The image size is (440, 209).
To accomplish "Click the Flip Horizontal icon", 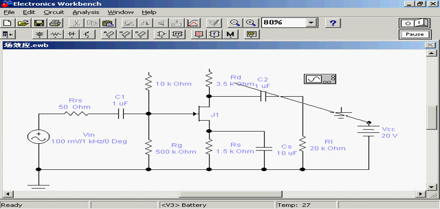I will (x=145, y=23).
